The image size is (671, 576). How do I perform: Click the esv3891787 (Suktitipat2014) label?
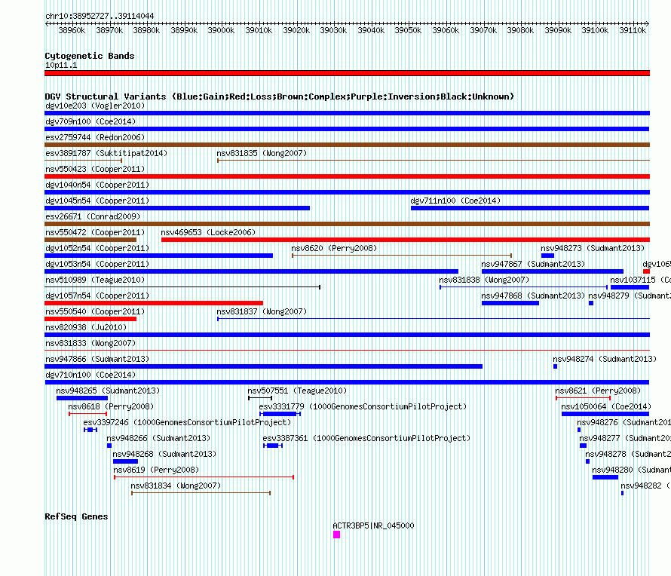pos(106,153)
